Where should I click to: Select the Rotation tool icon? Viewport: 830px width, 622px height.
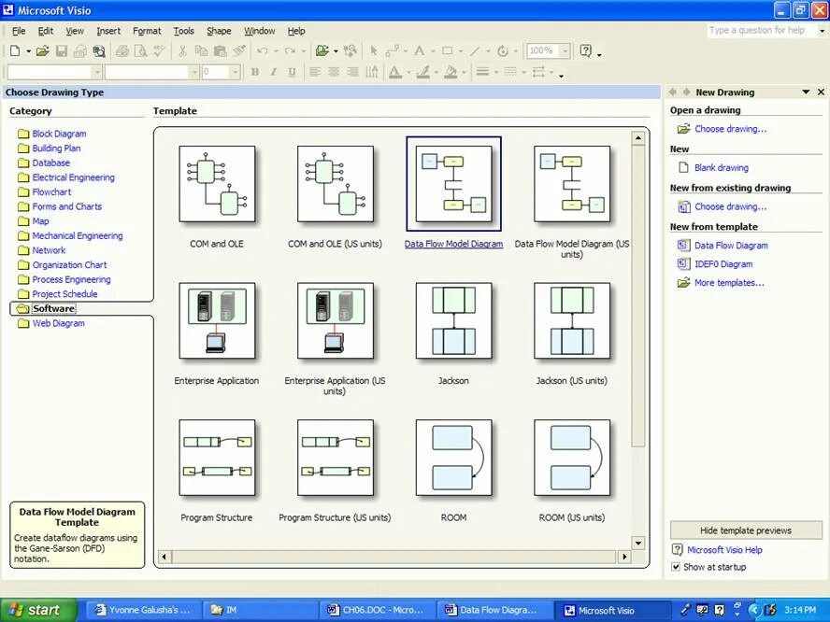point(502,50)
